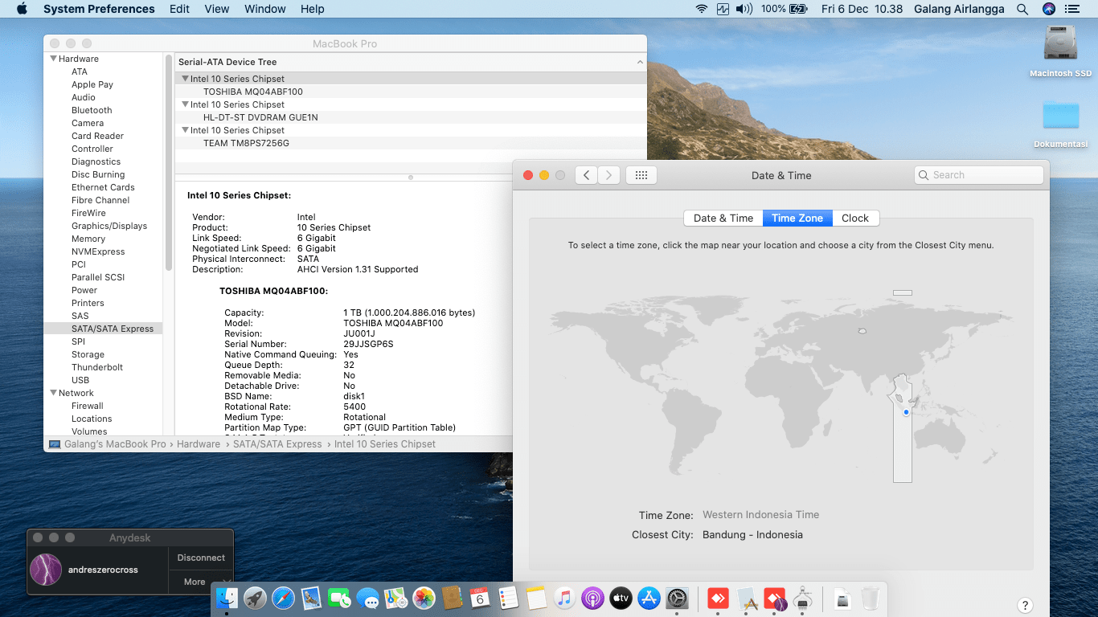Show all preferences grid button
The width and height of the screenshot is (1098, 617).
(641, 175)
